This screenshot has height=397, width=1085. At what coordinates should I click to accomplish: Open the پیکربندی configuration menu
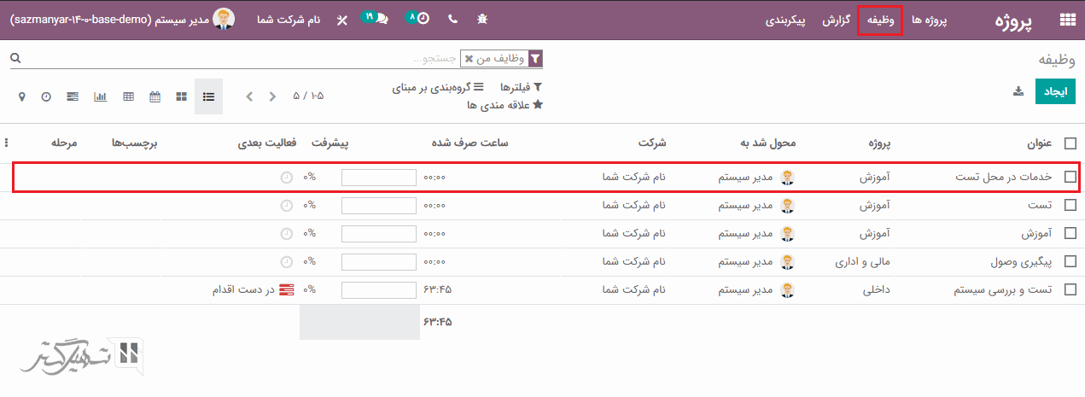point(785,20)
